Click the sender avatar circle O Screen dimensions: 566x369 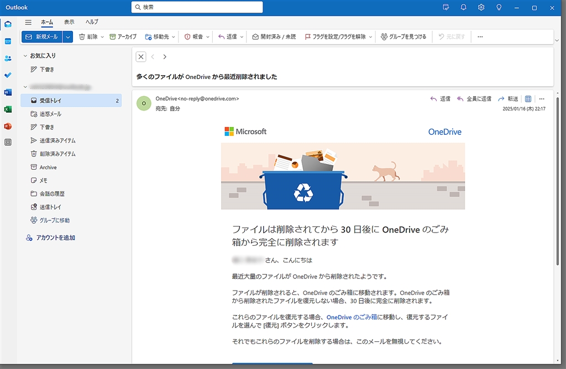(144, 103)
